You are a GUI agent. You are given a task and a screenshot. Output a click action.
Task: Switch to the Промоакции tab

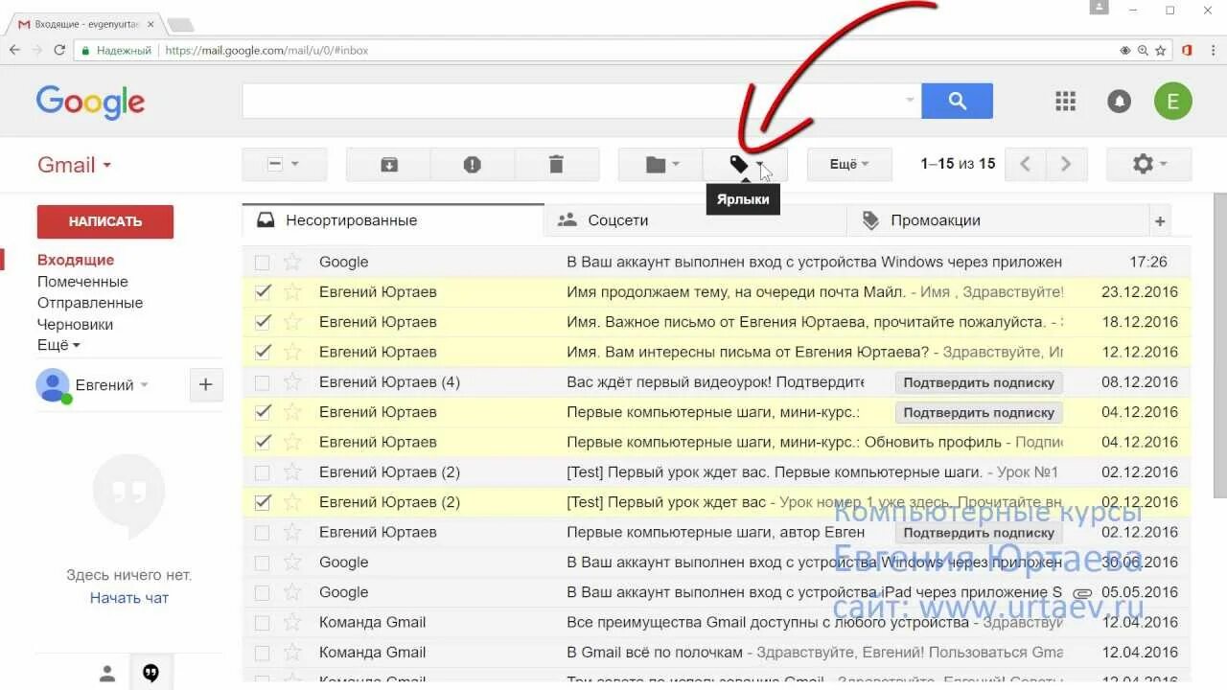click(x=998, y=220)
